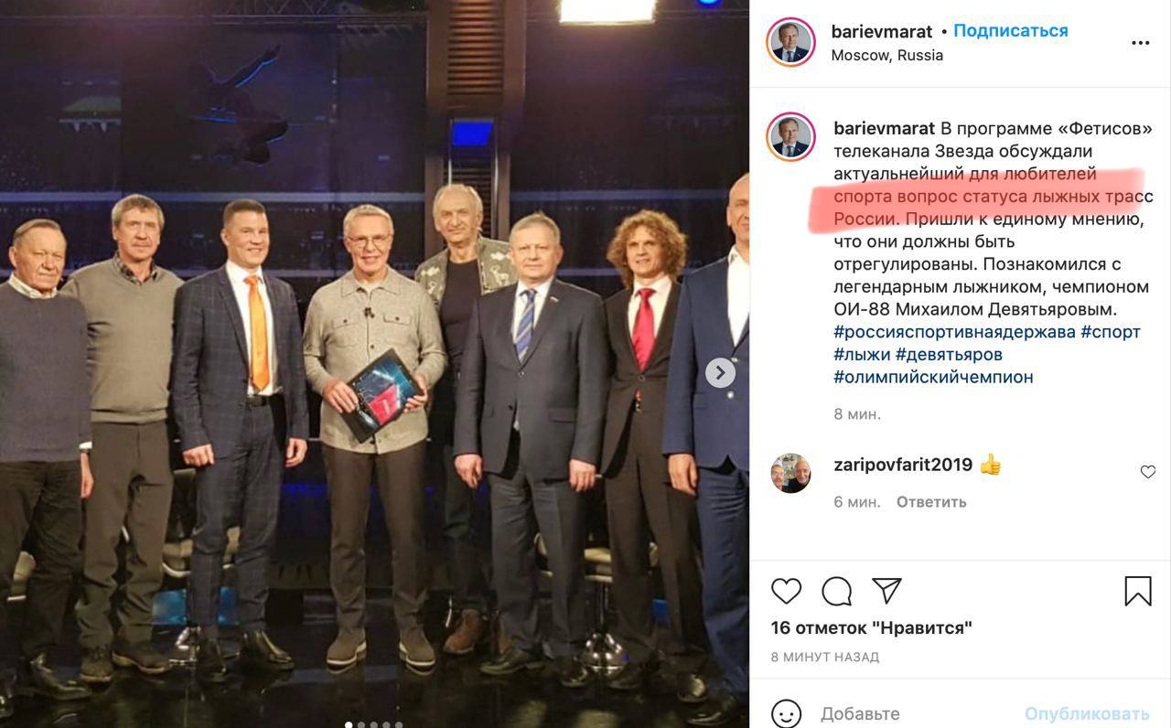Image resolution: width=1171 pixels, height=728 pixels.
Task: Open the emoji picker smiley icon
Action: [786, 713]
